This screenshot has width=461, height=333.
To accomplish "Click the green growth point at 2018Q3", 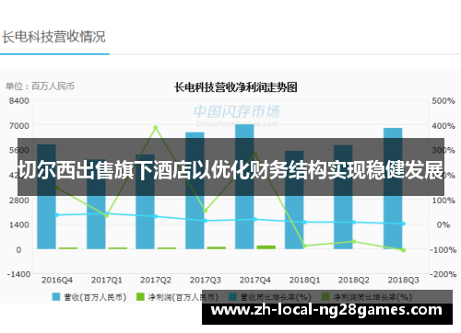I will 404,250.
